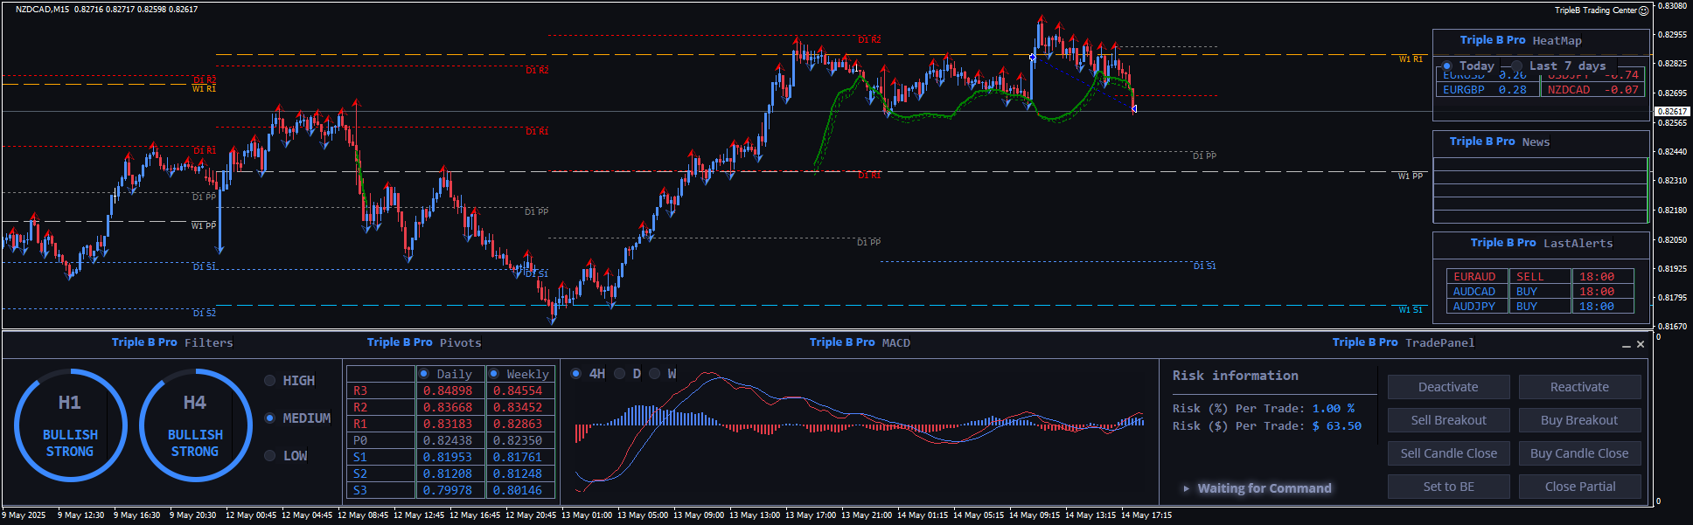Click the H4 bullish strength gauge
1693x525 pixels.
pos(195,425)
